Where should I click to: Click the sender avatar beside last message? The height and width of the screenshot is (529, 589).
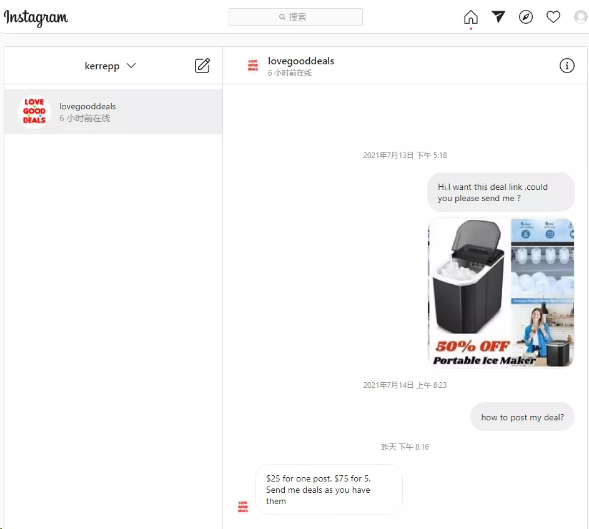point(243,507)
